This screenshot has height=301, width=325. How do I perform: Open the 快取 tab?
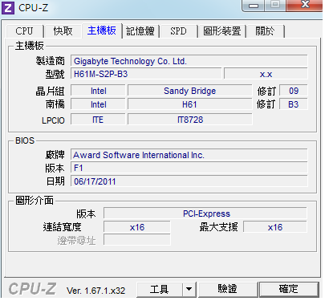(63, 31)
